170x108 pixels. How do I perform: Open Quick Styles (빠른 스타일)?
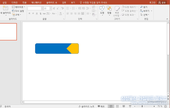pos(117,11)
